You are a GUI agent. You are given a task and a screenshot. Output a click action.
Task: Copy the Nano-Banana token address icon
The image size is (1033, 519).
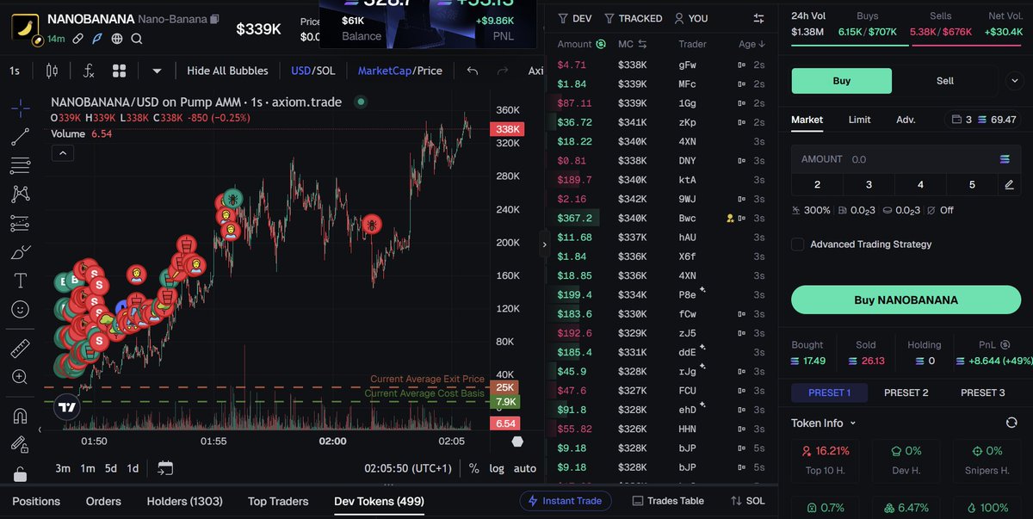[214, 19]
